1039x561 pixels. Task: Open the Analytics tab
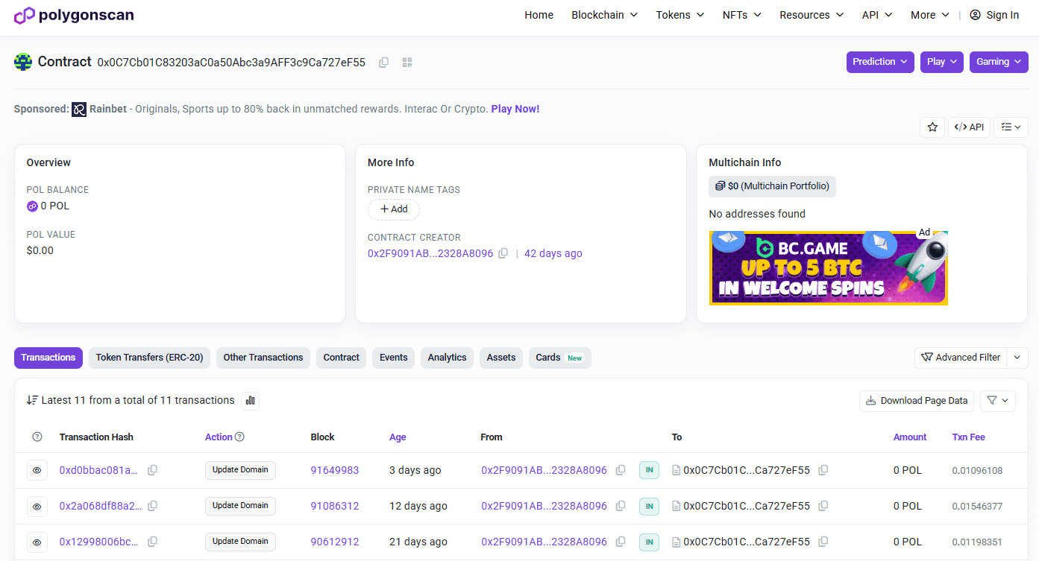[447, 358]
